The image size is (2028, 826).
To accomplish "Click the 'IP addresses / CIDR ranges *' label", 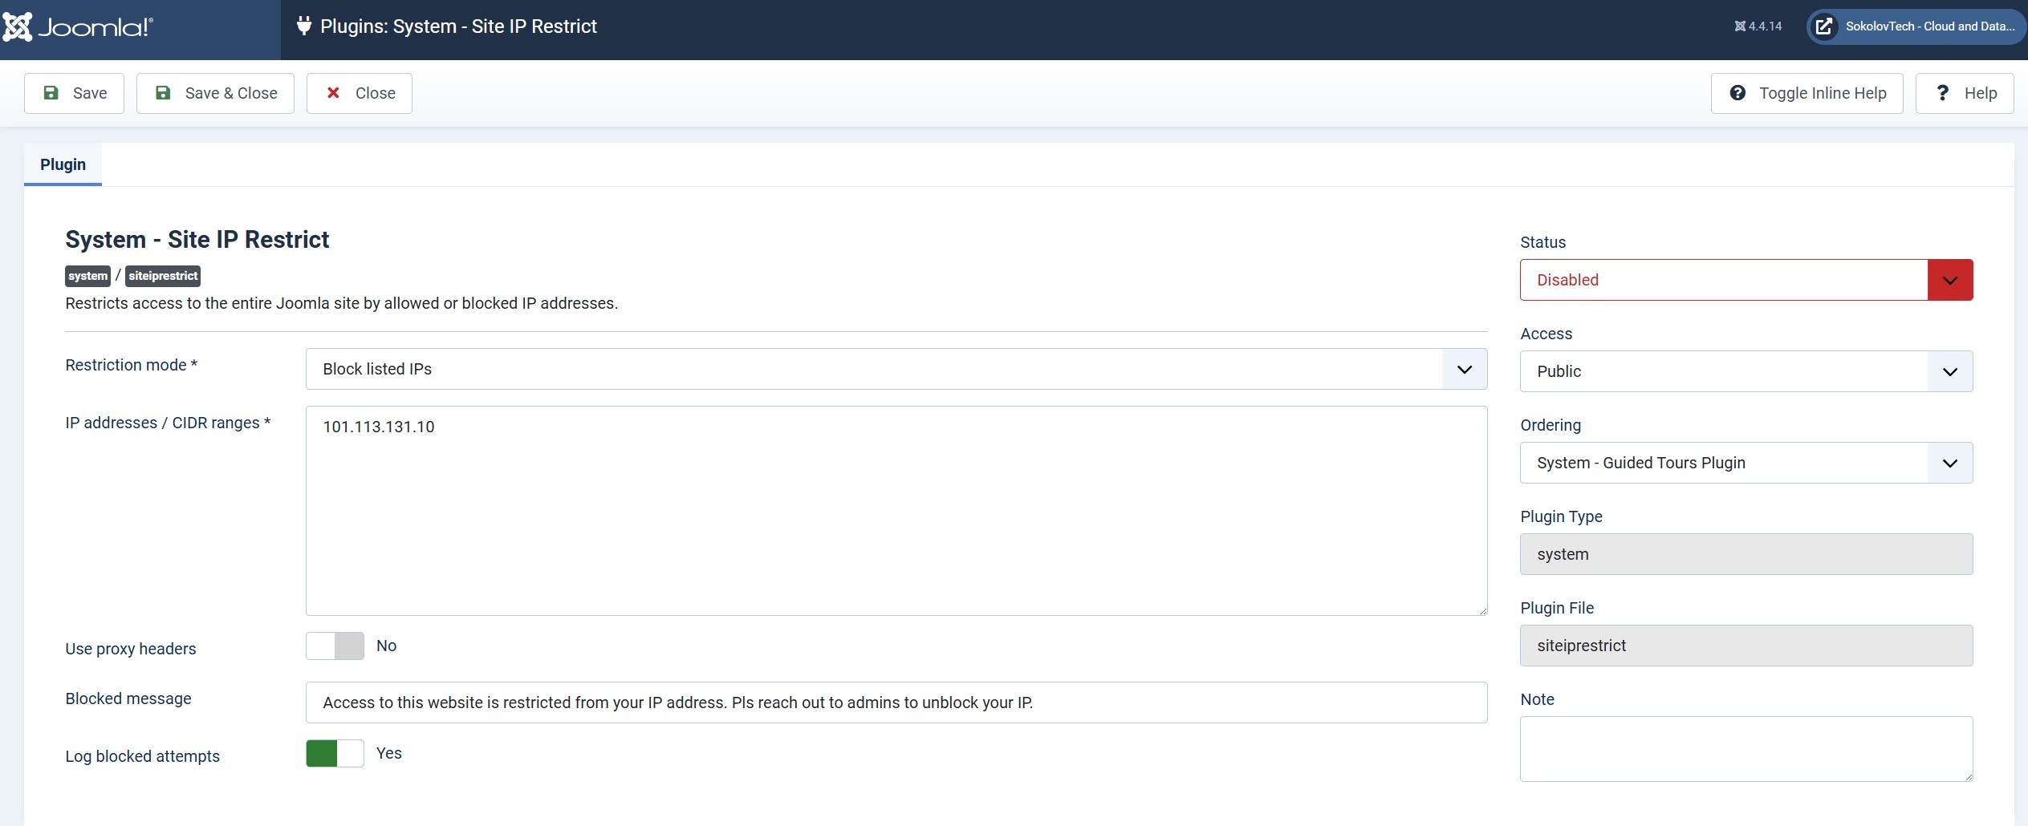I will tap(168, 423).
